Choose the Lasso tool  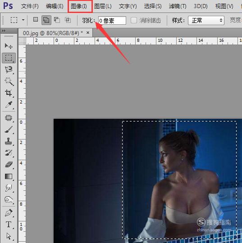[x=9, y=70]
